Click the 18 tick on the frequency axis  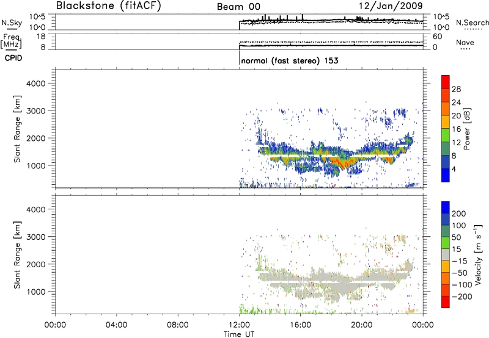click(41, 37)
